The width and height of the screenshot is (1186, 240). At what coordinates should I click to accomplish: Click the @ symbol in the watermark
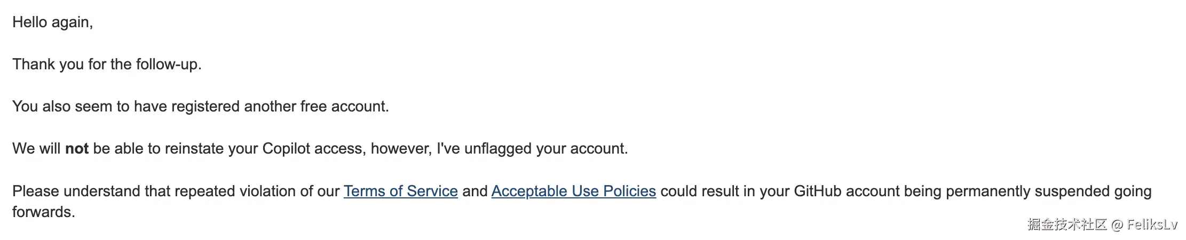pos(1117,225)
